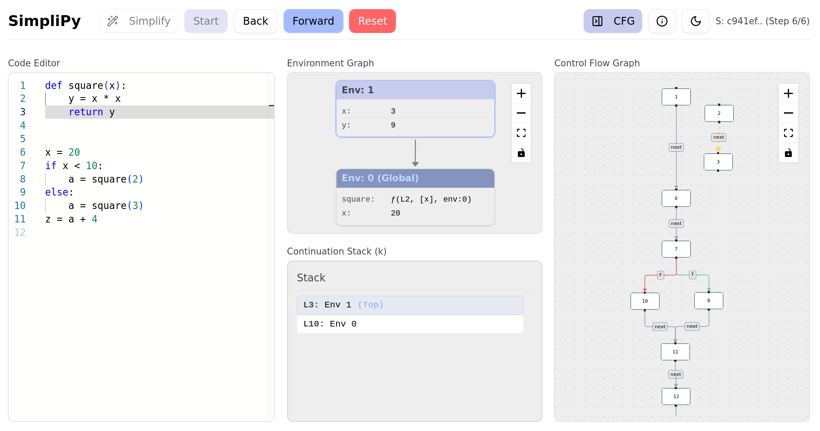Click the Env: 0 (Global) header

click(x=415, y=178)
